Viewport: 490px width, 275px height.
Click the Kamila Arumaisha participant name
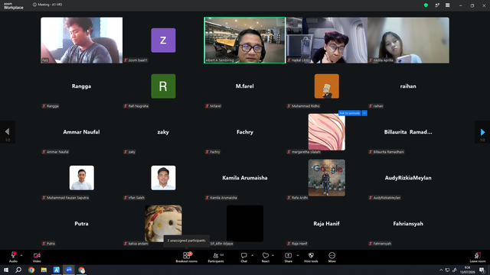point(245,178)
